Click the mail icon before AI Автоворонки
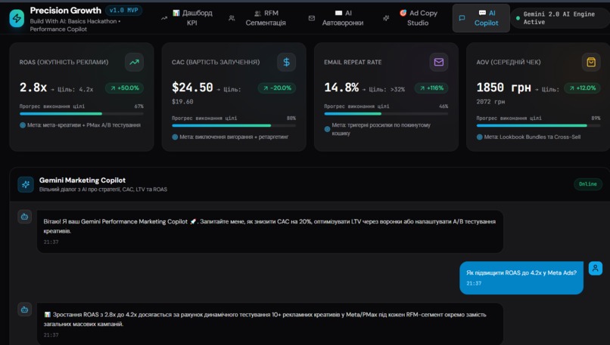 click(312, 18)
